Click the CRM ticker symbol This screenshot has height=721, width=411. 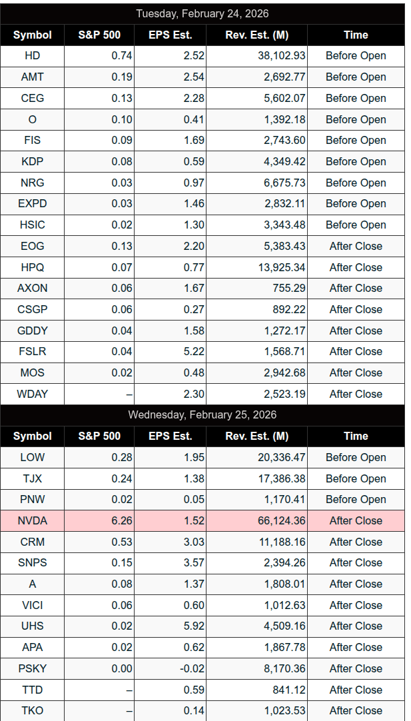tap(32, 542)
